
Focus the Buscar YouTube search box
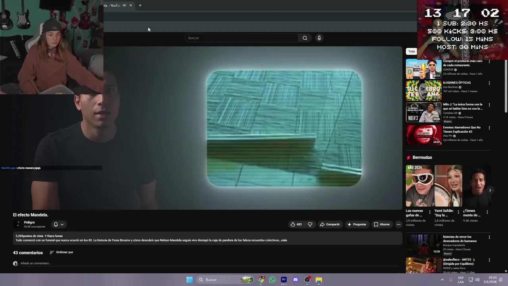pos(241,38)
